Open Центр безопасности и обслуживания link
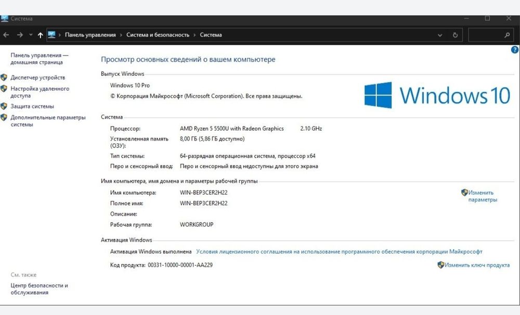Image resolution: width=520 pixels, height=315 pixels. (x=39, y=289)
